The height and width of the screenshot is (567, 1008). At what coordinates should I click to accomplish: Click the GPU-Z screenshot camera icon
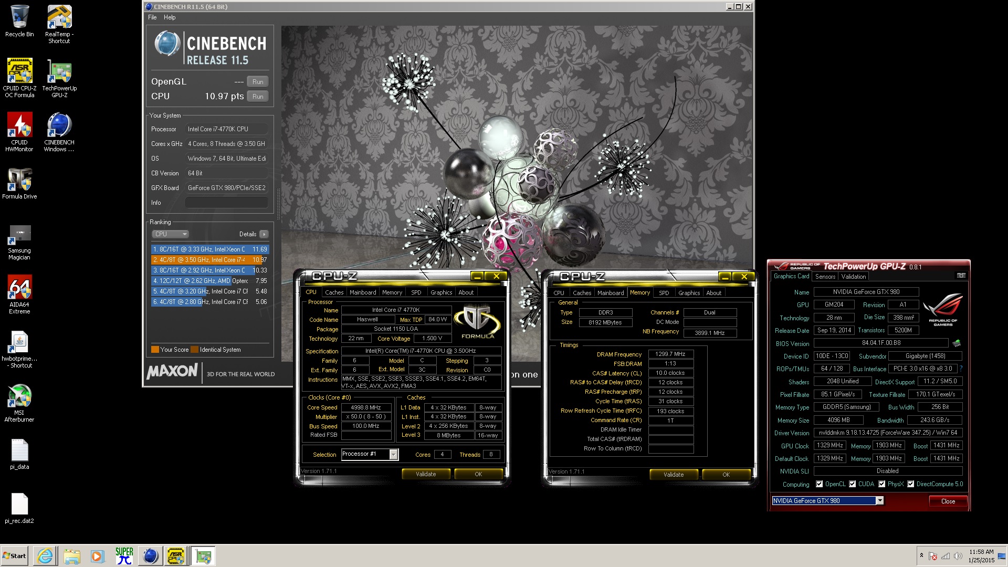[x=961, y=276]
